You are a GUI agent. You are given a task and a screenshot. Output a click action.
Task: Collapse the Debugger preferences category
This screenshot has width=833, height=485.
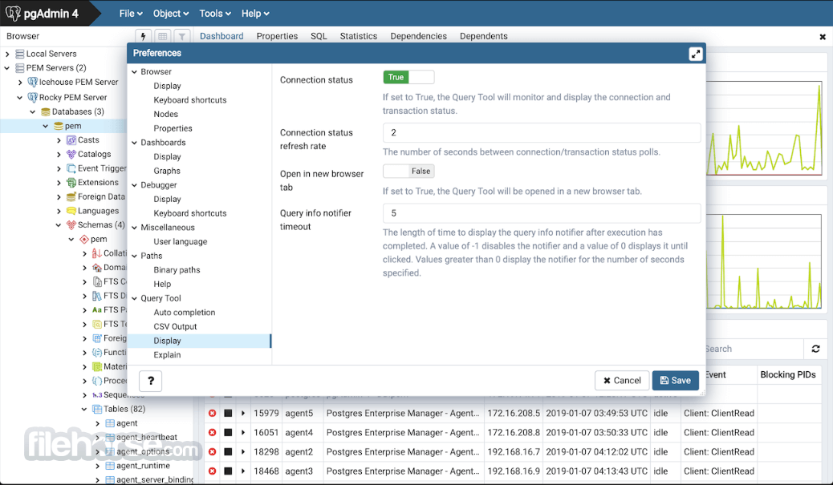click(134, 185)
